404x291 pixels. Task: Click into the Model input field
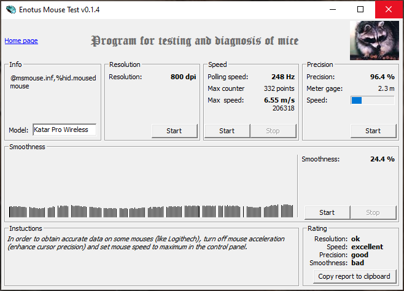[x=64, y=130]
